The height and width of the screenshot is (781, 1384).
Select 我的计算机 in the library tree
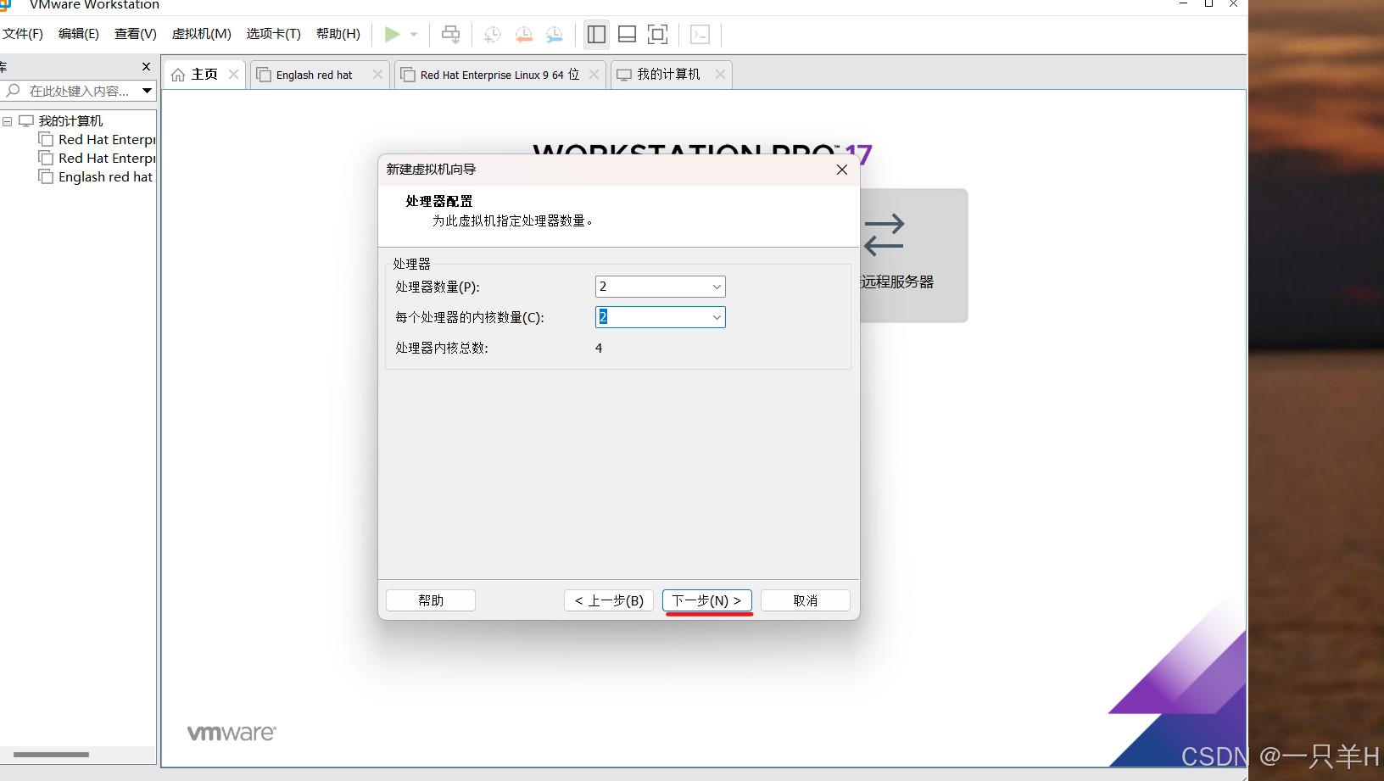pyautogui.click(x=70, y=121)
